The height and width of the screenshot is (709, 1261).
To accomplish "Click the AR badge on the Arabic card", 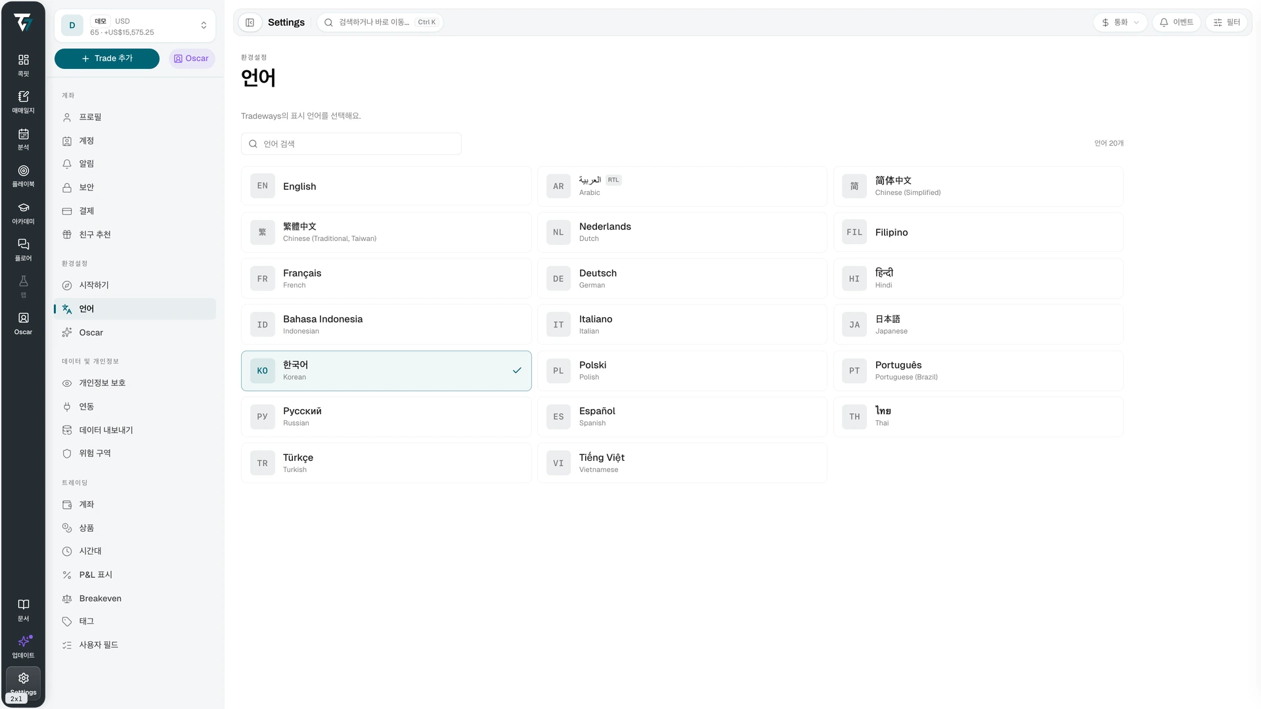I will pyautogui.click(x=558, y=186).
